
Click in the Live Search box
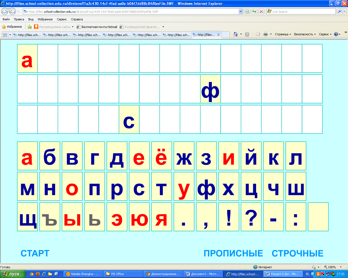coord(301,11)
